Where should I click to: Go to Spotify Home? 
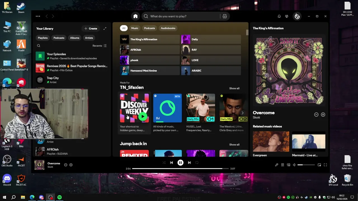click(x=135, y=16)
